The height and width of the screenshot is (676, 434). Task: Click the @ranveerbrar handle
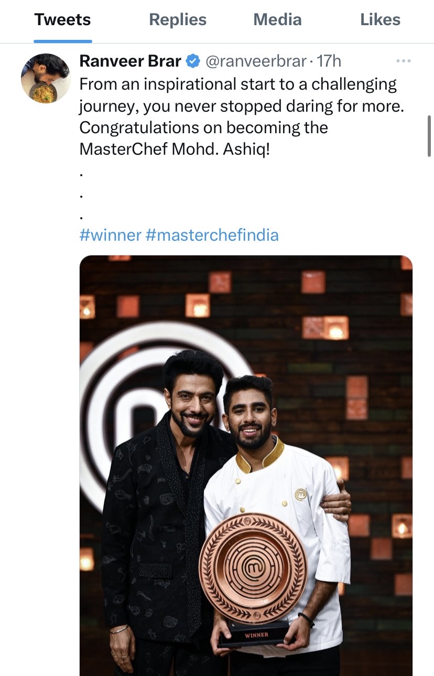[x=255, y=61]
